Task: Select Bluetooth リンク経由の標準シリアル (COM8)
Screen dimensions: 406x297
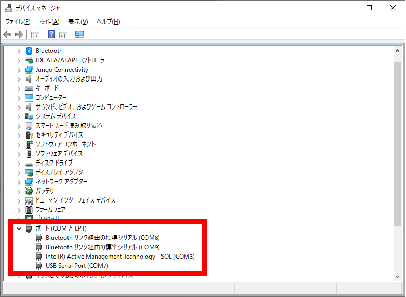Action: 102,238
